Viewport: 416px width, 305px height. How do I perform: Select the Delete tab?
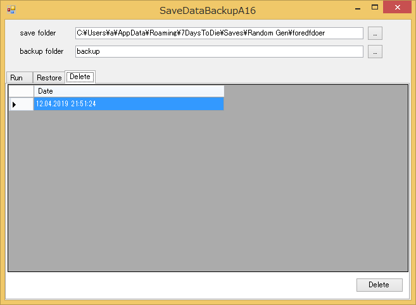tap(80, 77)
